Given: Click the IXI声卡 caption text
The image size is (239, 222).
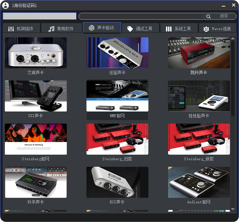Looking at the screenshot, I should pos(35,116).
